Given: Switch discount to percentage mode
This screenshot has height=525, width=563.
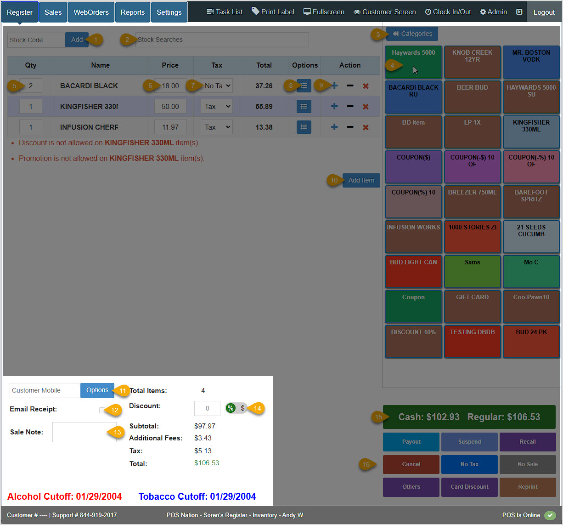Looking at the screenshot, I should (x=230, y=408).
